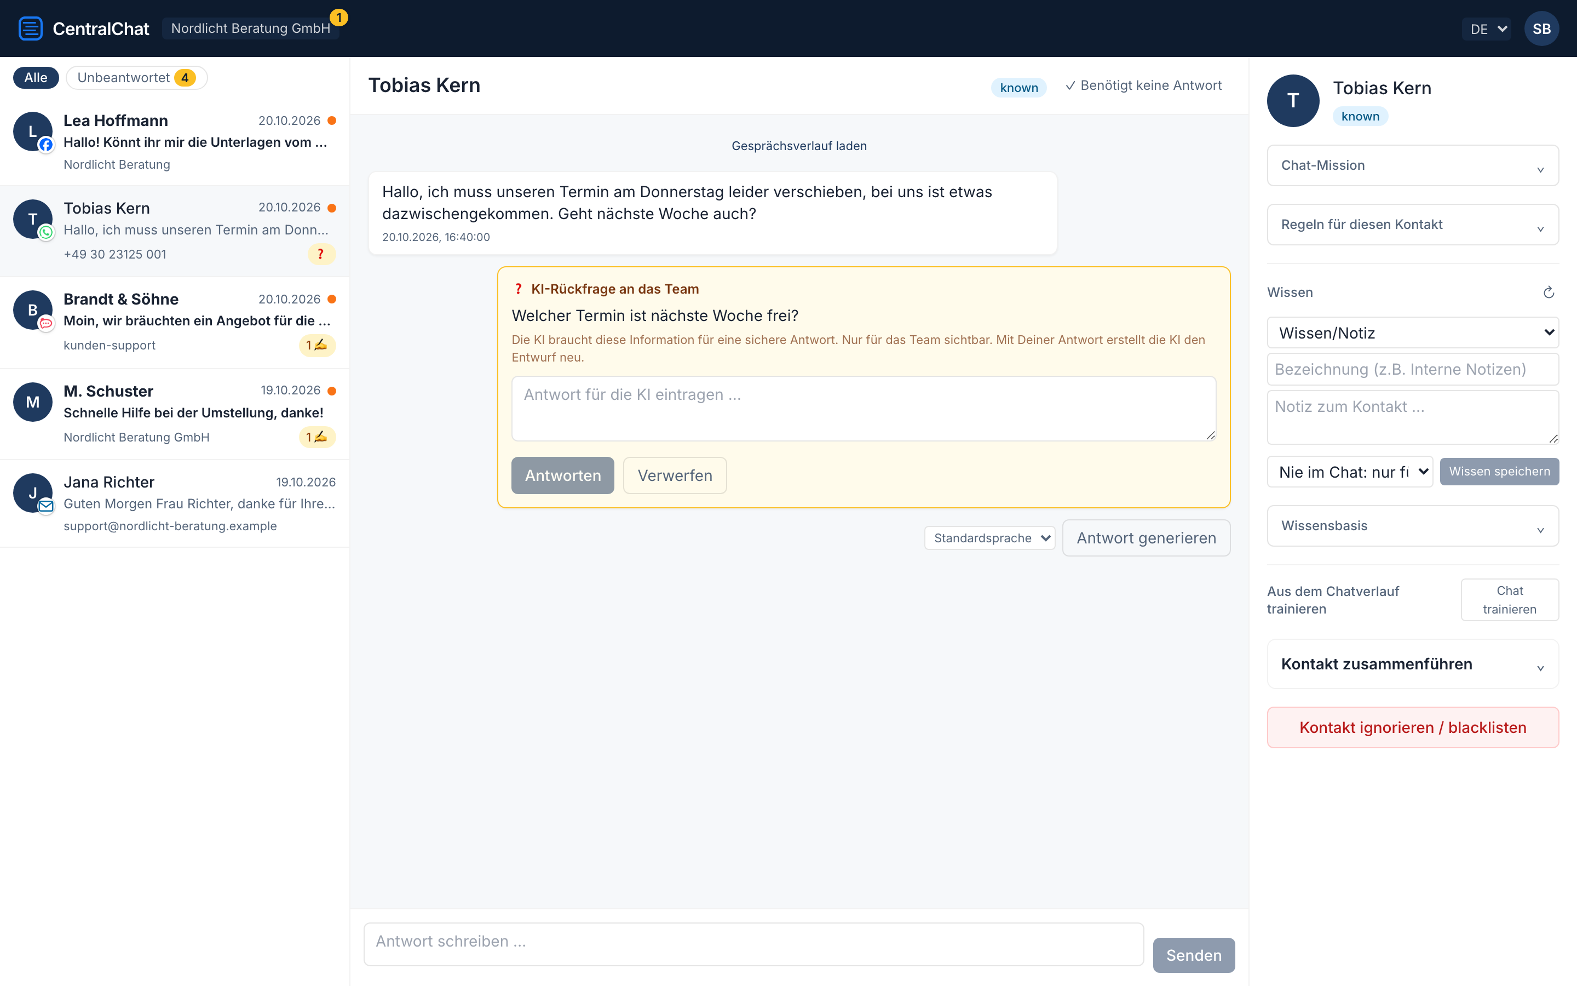Viewport: 1577px width, 986px height.
Task: Click the large T avatar in contact panel
Action: click(x=1293, y=100)
